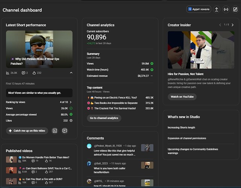This screenshot has width=241, height=188.
Task: Open Can You Start a Fire with a GUN? video
Action: coord(44,179)
